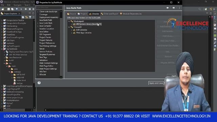Image resolution: width=217 pixels, height=122 pixels.
Task: Collapse the Classpath node
Action: 69,27
